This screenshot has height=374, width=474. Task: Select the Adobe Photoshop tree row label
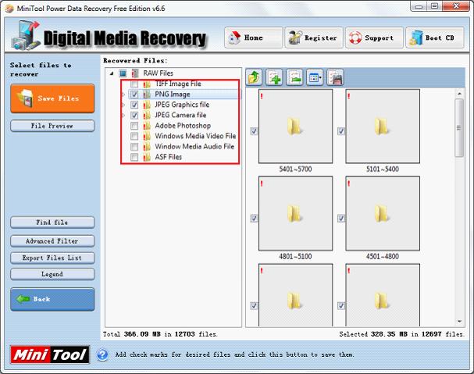point(183,126)
